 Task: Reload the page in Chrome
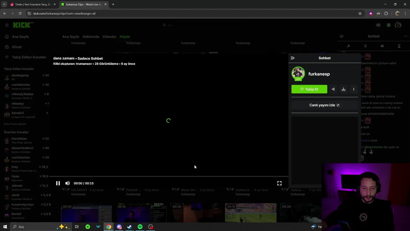[20, 13]
